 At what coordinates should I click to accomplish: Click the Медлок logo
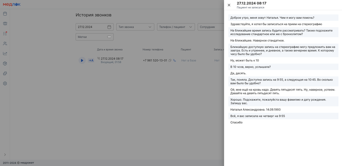[12, 4]
